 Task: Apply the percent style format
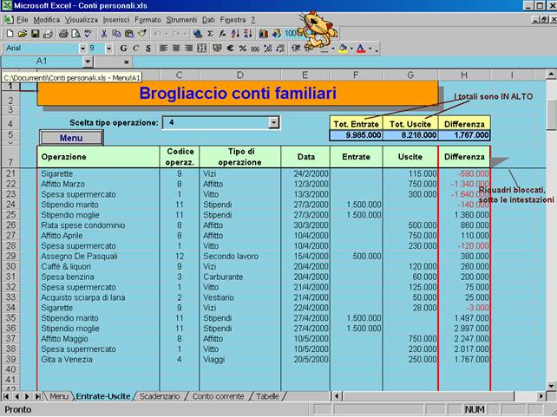click(x=242, y=49)
